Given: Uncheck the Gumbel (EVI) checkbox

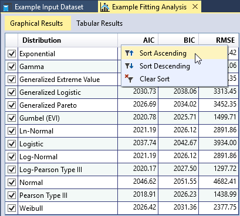Looking at the screenshot, I should tap(12, 118).
